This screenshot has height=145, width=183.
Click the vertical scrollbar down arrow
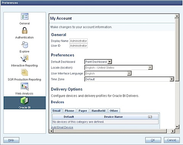[x=177, y=126]
